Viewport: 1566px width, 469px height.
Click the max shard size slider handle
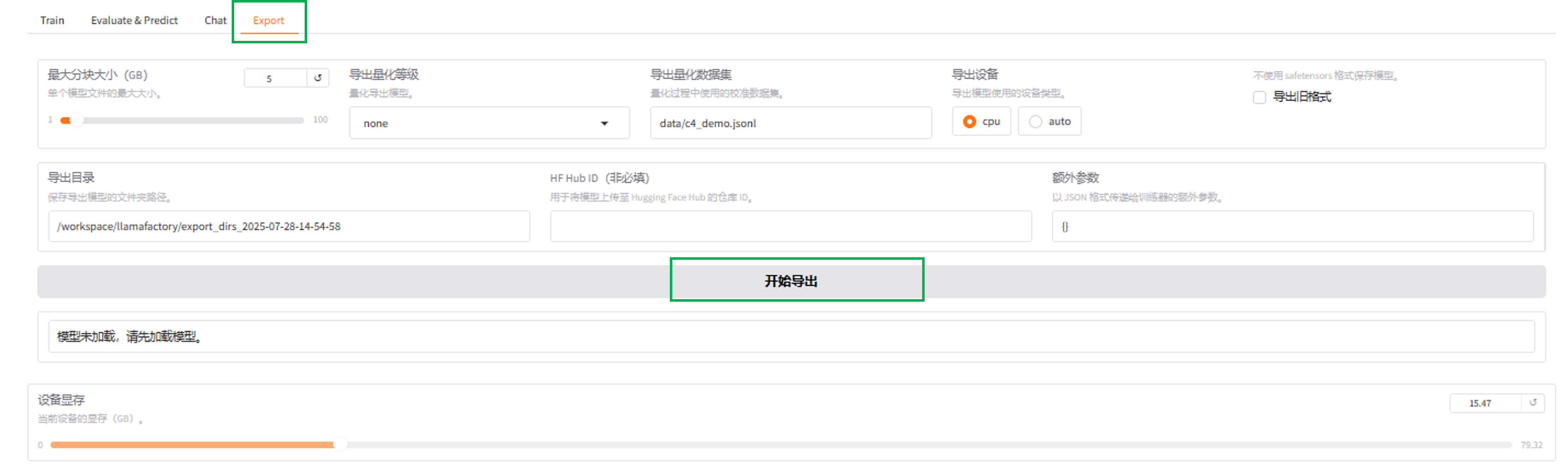(x=77, y=120)
